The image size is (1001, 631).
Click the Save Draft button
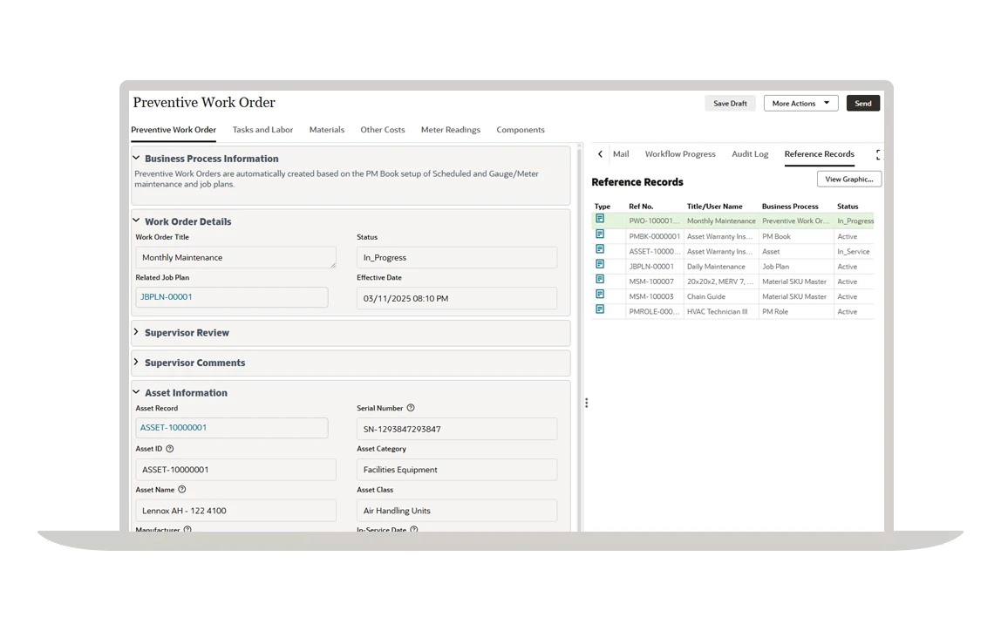pos(730,103)
